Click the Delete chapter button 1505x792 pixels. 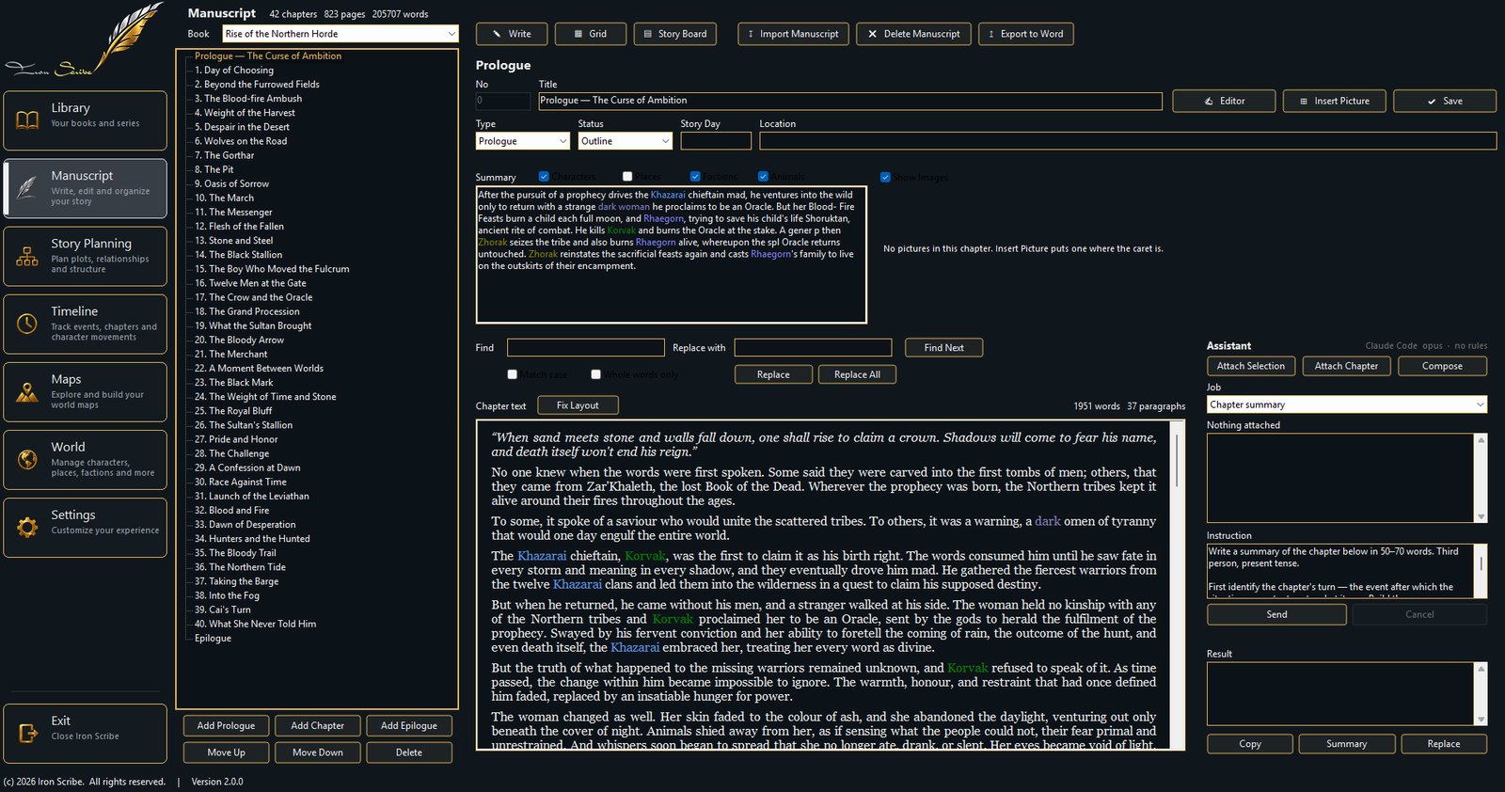(409, 752)
